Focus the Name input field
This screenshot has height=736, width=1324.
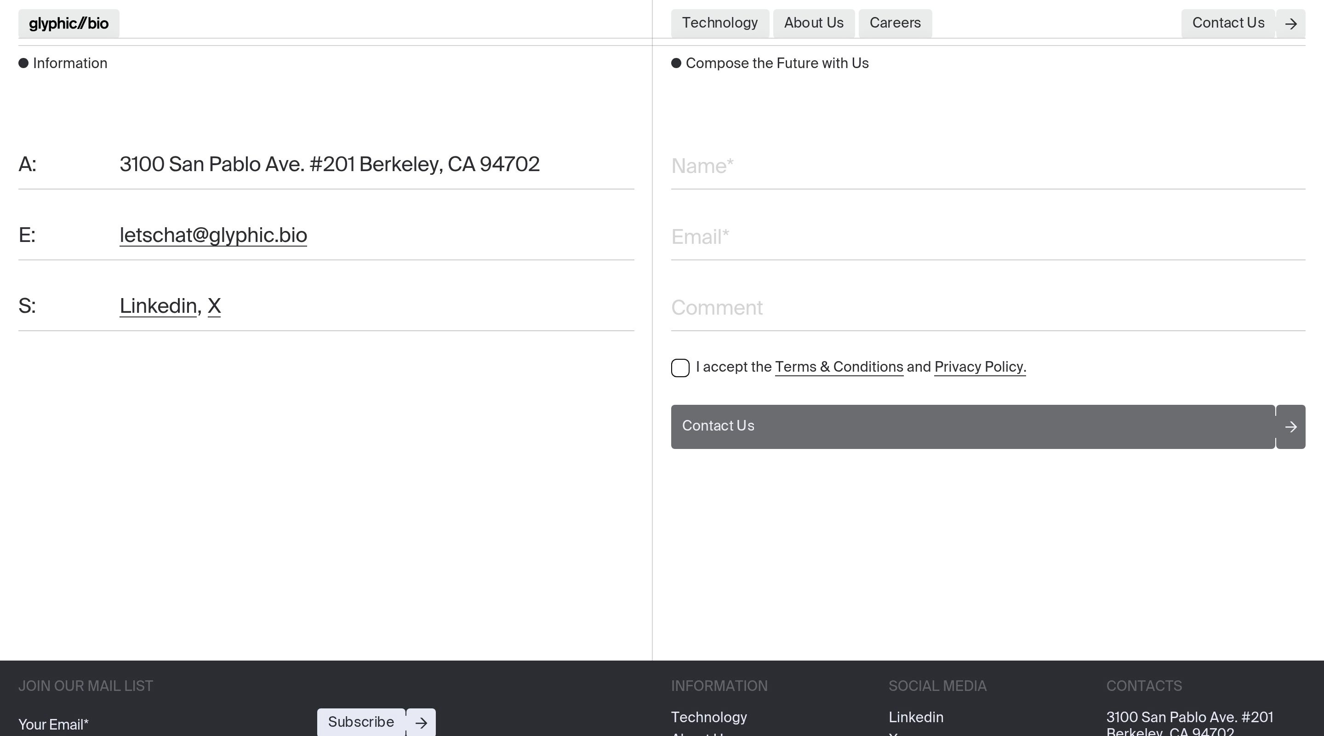[x=987, y=166]
